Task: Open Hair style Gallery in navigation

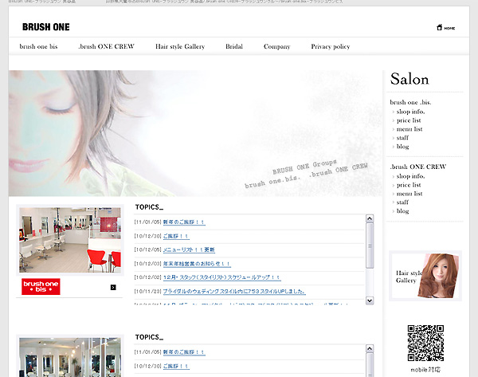Action: click(x=180, y=46)
